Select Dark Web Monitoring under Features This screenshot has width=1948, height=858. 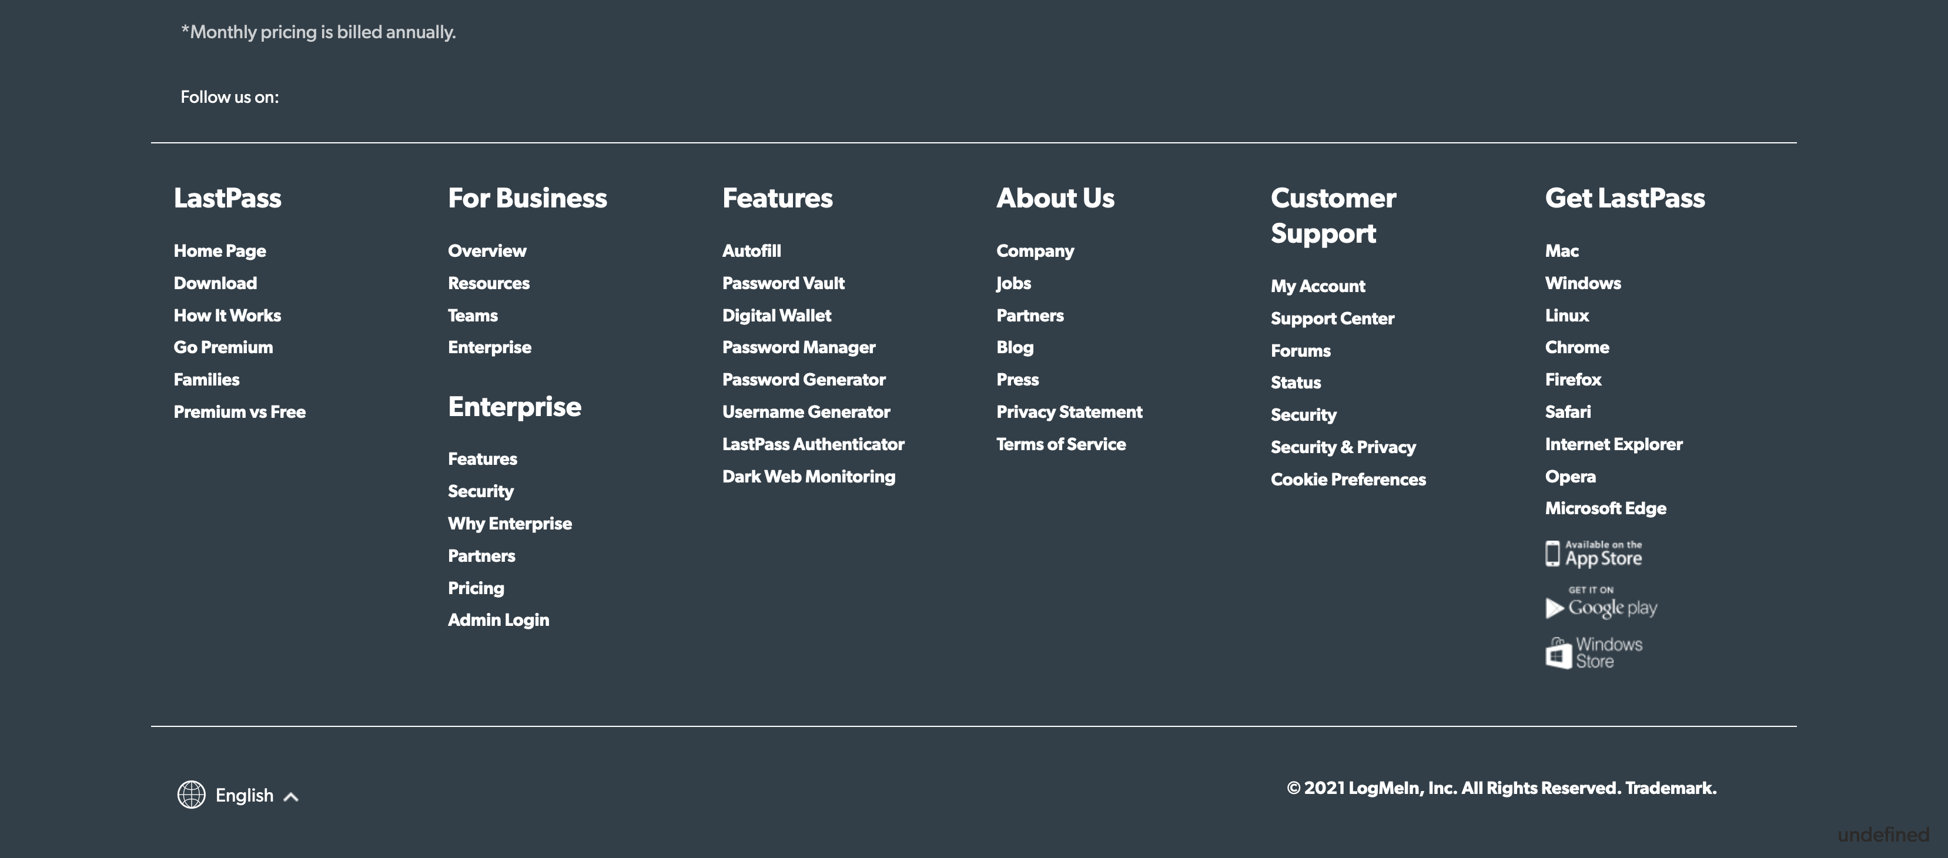[808, 476]
